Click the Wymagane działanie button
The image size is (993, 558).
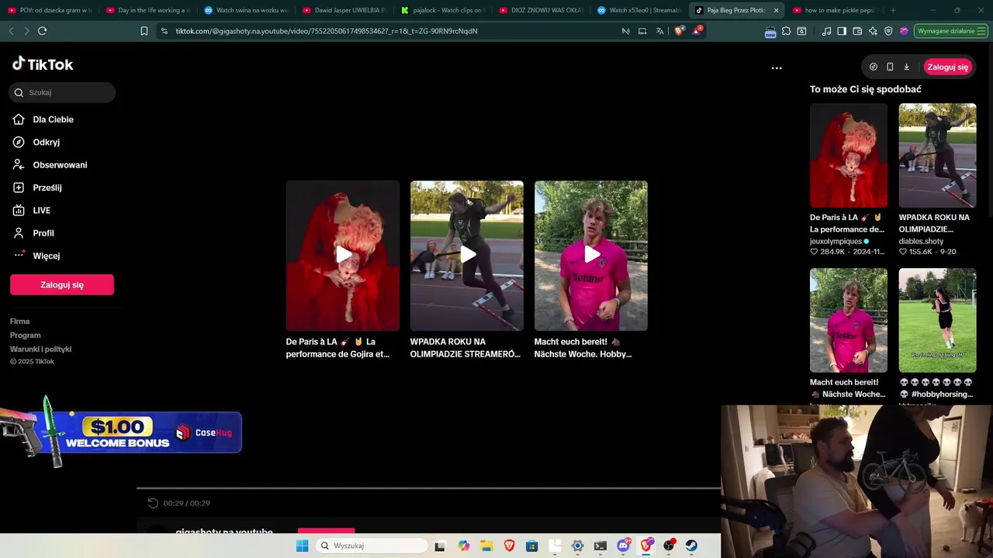point(951,31)
